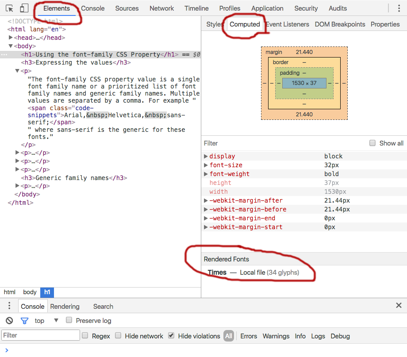The height and width of the screenshot is (357, 407).
Task: Click the h1 breadcrumb
Action: click(47, 292)
